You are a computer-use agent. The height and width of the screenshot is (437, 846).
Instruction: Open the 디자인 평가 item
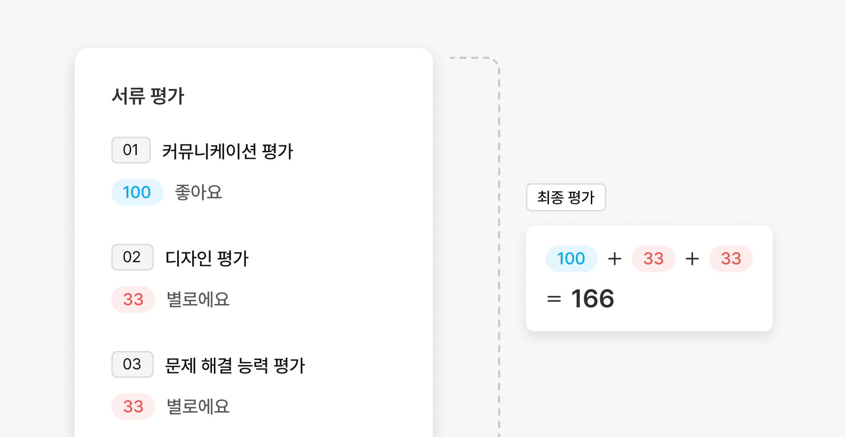[x=207, y=258]
